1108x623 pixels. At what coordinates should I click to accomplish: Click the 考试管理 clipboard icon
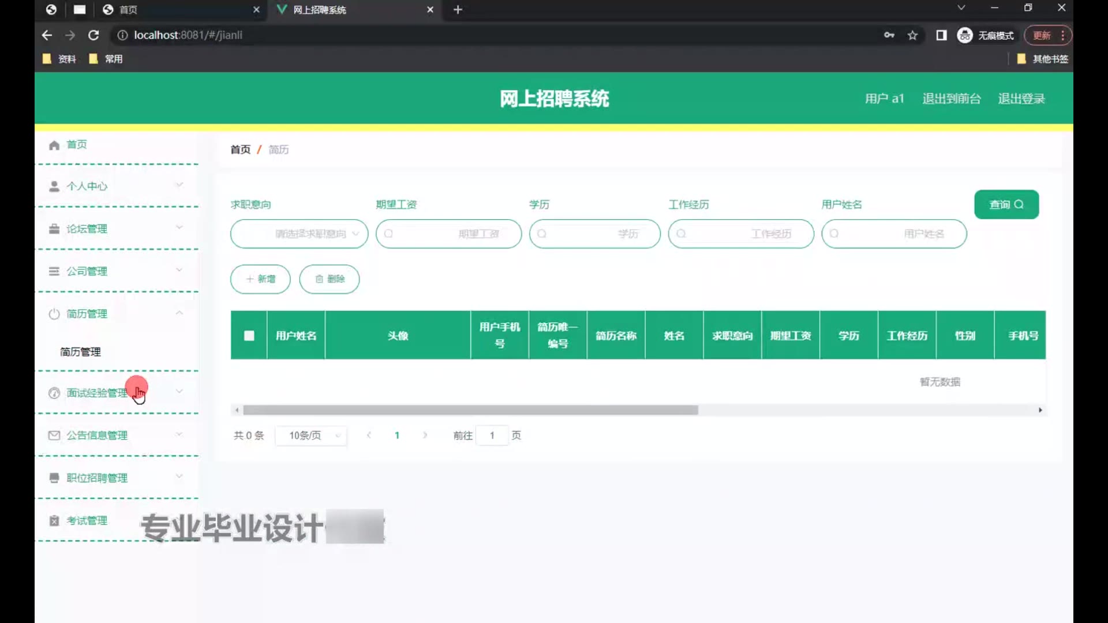54,521
